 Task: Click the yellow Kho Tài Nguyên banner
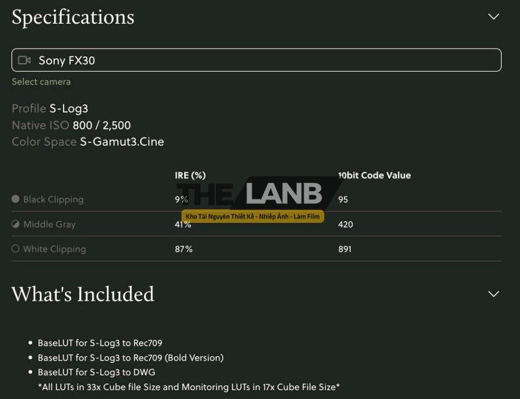pos(253,216)
